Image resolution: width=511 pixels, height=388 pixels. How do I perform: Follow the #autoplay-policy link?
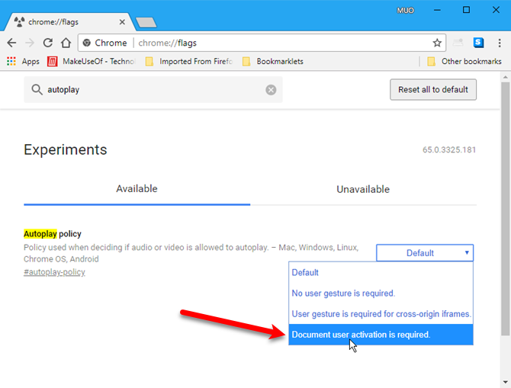click(x=54, y=272)
